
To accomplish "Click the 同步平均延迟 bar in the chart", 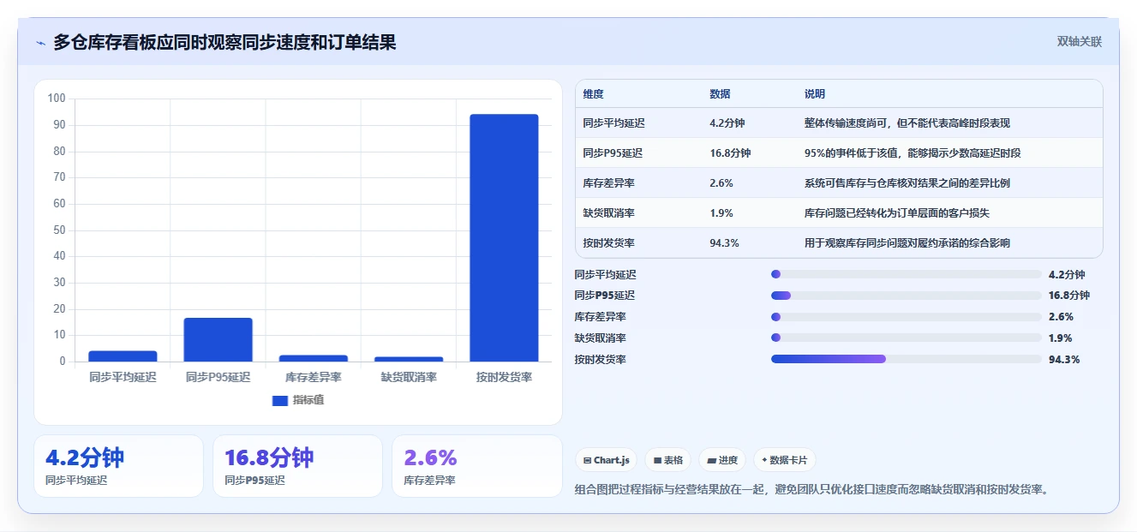I will point(123,356).
